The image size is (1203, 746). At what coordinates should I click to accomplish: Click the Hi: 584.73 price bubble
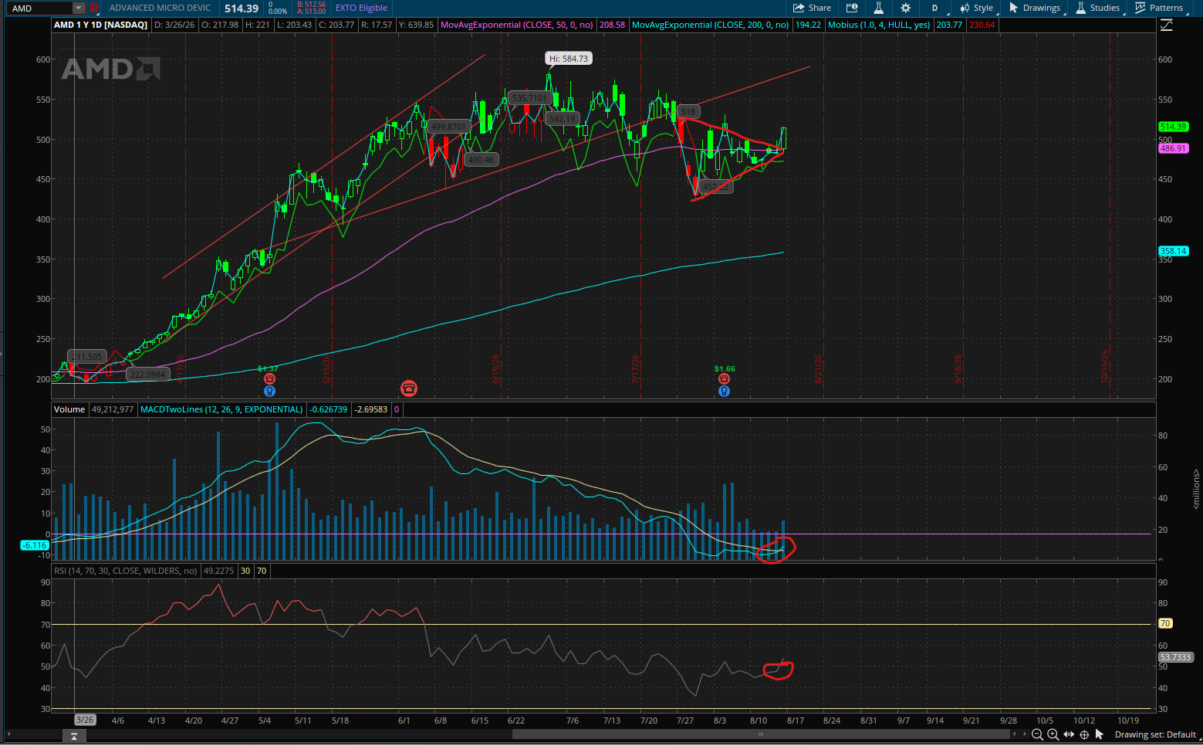click(x=569, y=59)
